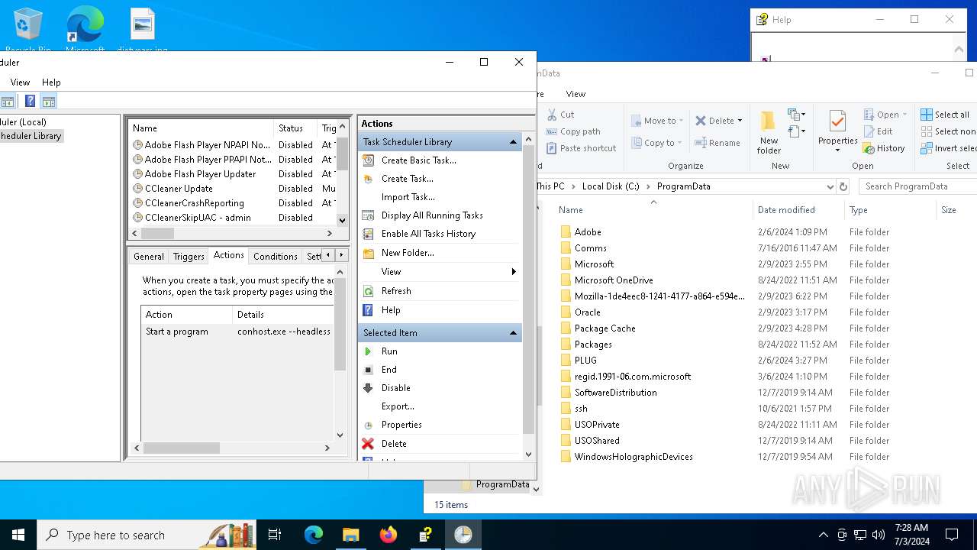Image resolution: width=977 pixels, height=550 pixels.
Task: Delete the selected task
Action: coord(394,444)
